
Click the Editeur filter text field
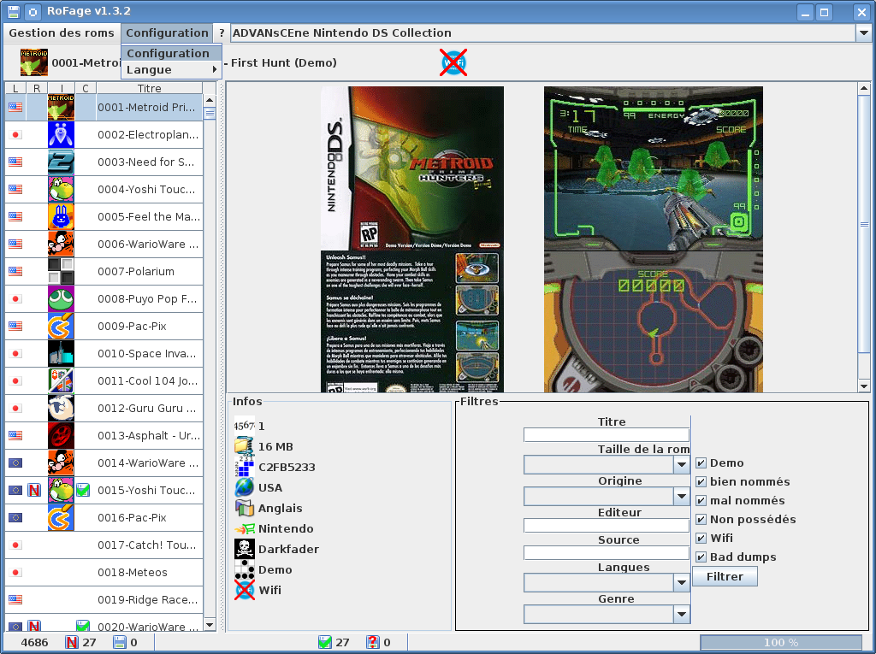pos(607,526)
